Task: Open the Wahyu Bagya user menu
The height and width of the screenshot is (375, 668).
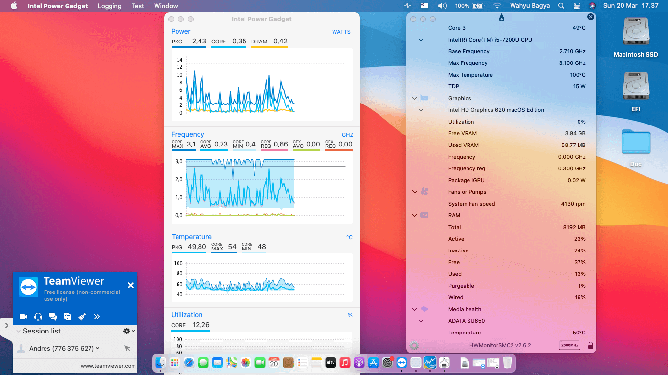Action: (x=530, y=6)
